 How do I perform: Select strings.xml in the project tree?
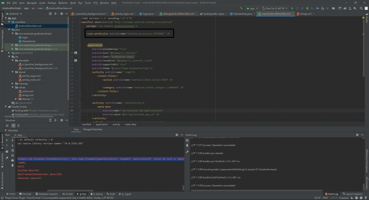point(27,95)
